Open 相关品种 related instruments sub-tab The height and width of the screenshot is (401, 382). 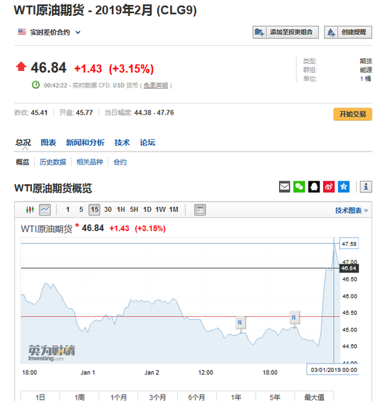pyautogui.click(x=90, y=162)
